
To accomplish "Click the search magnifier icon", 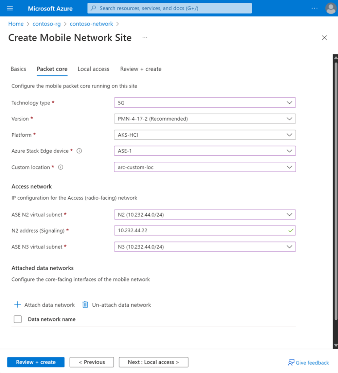I will click(93, 8).
